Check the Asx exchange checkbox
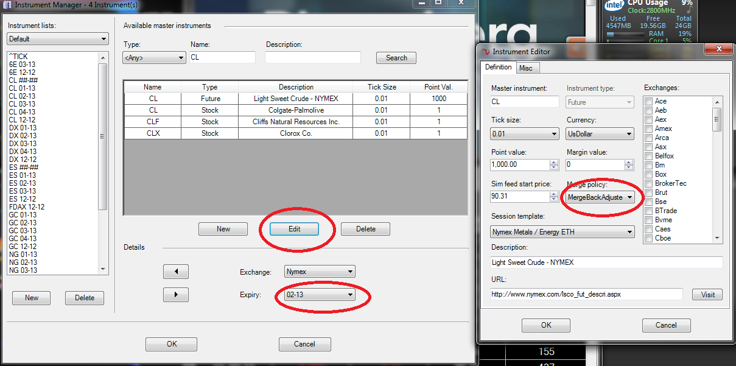The width and height of the screenshot is (736, 366). coord(649,147)
